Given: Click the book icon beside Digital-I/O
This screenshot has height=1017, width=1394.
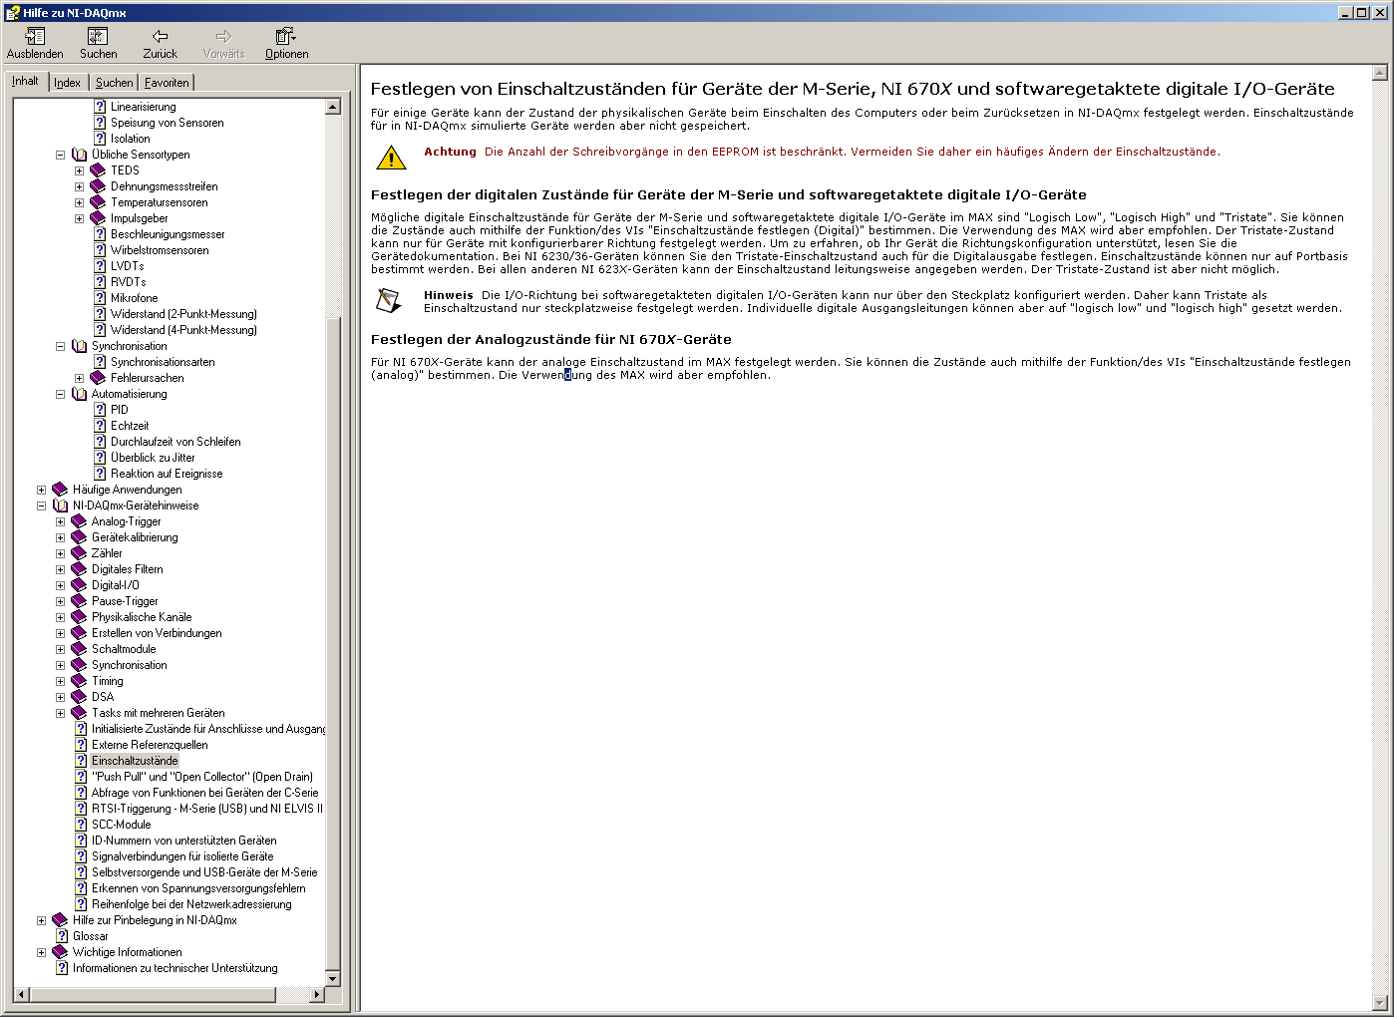Looking at the screenshot, I should tap(79, 585).
